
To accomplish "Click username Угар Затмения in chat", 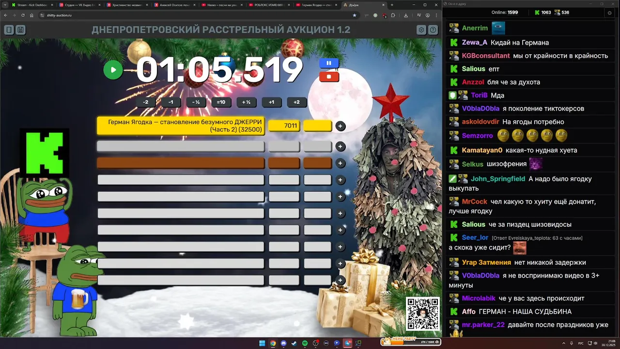I will (486, 262).
